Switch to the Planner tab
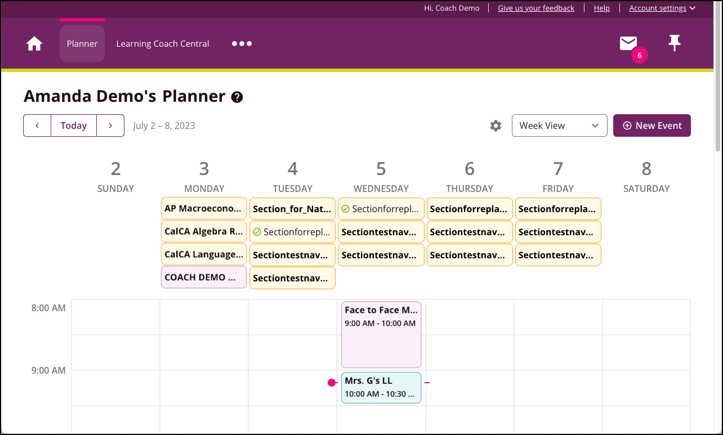723x435 pixels. pyautogui.click(x=82, y=43)
